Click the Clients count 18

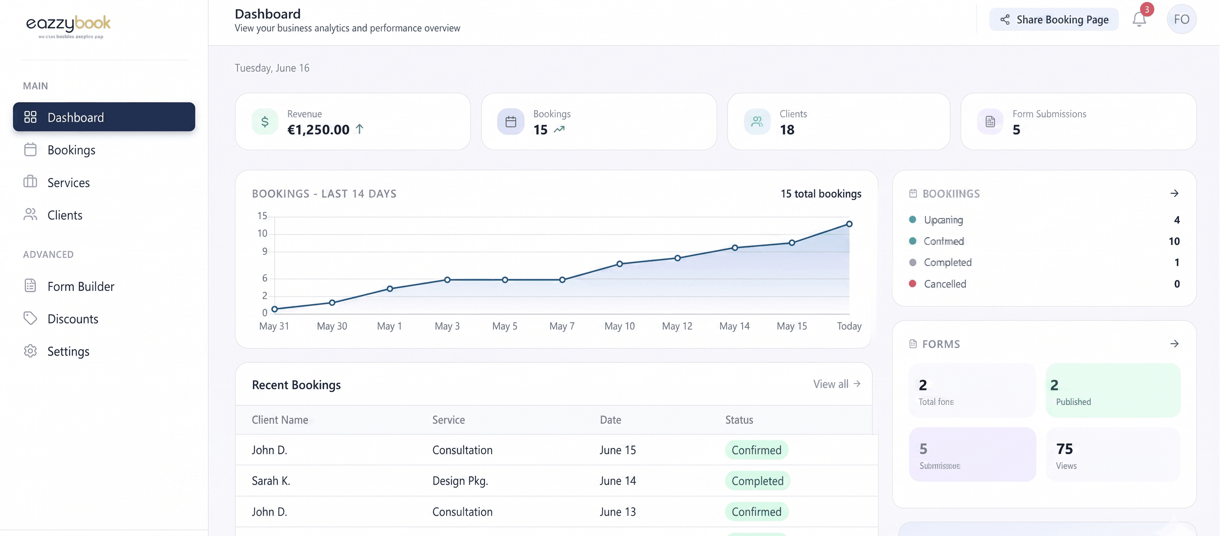pyautogui.click(x=786, y=129)
